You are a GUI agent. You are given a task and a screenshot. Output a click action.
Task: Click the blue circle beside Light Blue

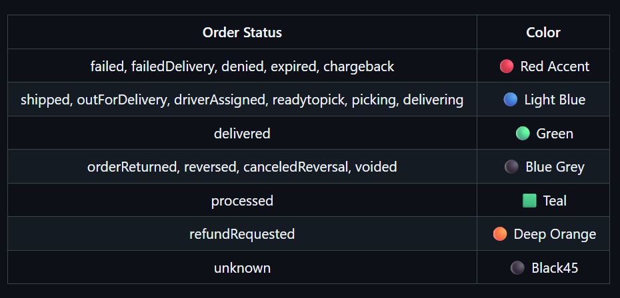point(511,100)
